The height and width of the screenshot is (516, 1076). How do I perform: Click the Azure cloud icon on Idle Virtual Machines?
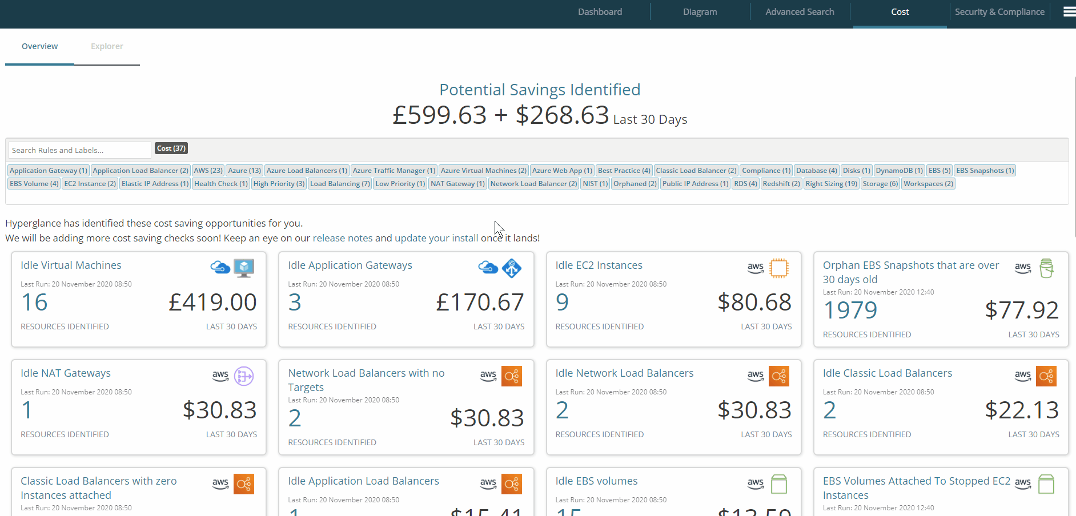click(x=220, y=267)
